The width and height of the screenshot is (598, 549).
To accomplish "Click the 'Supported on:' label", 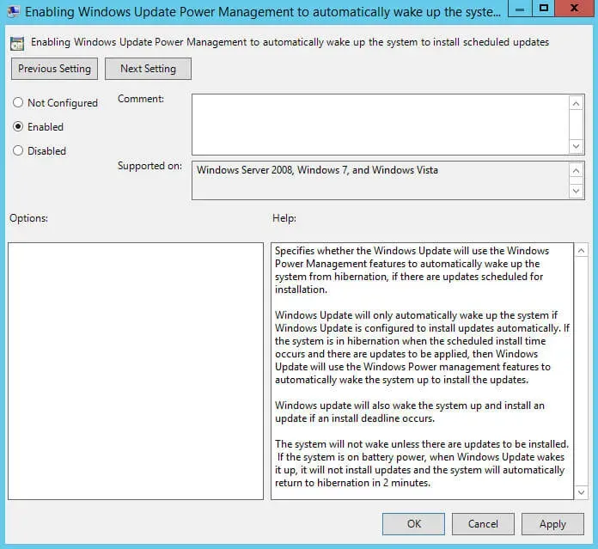I will (149, 166).
